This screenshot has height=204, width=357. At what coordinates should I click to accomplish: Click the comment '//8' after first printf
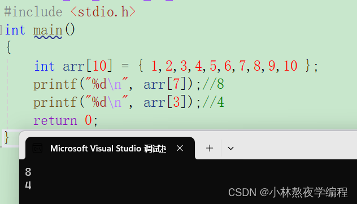pos(214,84)
